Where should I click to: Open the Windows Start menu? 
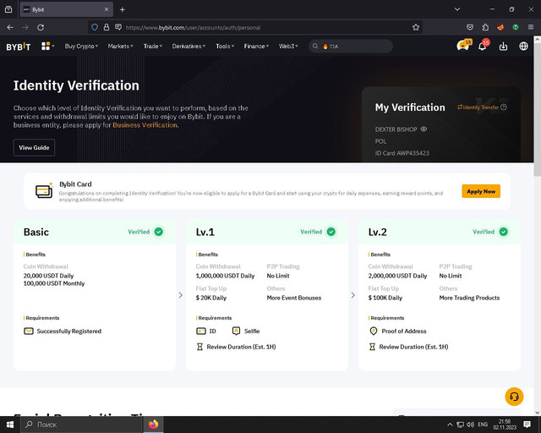point(10,425)
